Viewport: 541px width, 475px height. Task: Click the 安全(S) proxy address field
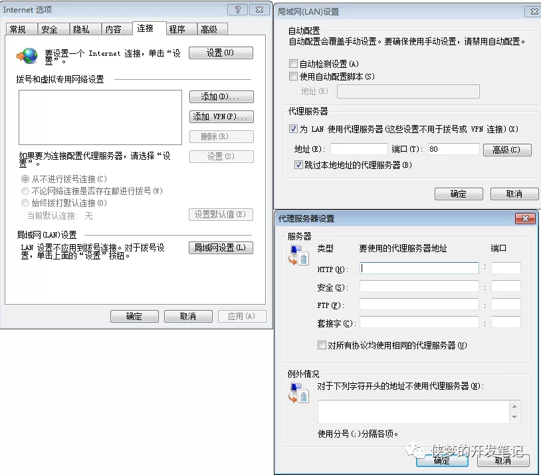click(x=419, y=286)
